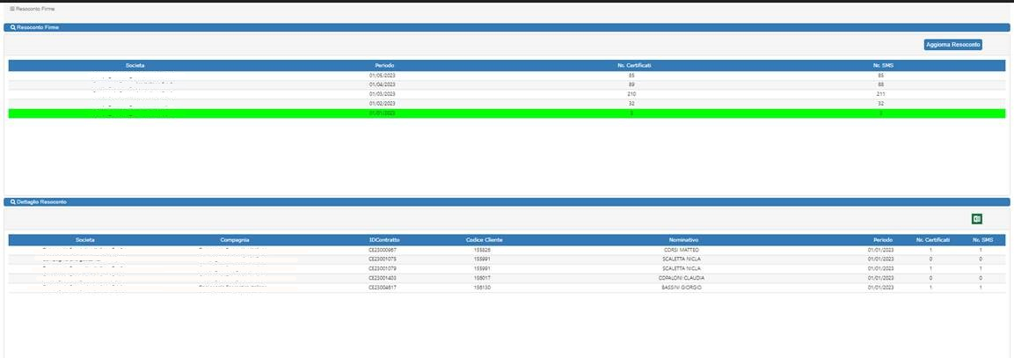Click the Nominativo column header

[683, 240]
